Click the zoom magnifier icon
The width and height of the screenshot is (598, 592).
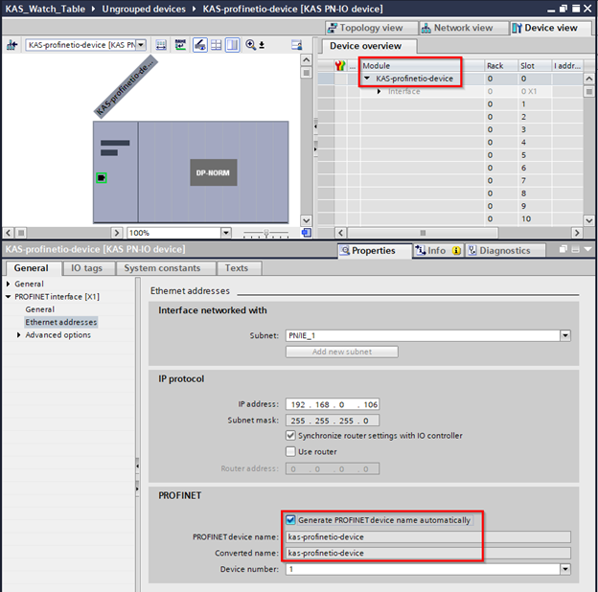coord(250,45)
